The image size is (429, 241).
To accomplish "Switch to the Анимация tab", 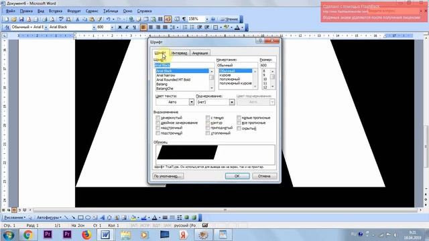I will 200,53.
